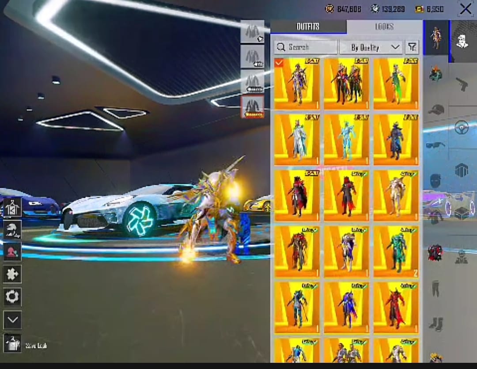The width and height of the screenshot is (477, 369).
Task: Select the red coat outfit ending the fifth row
Action: [x=396, y=308]
